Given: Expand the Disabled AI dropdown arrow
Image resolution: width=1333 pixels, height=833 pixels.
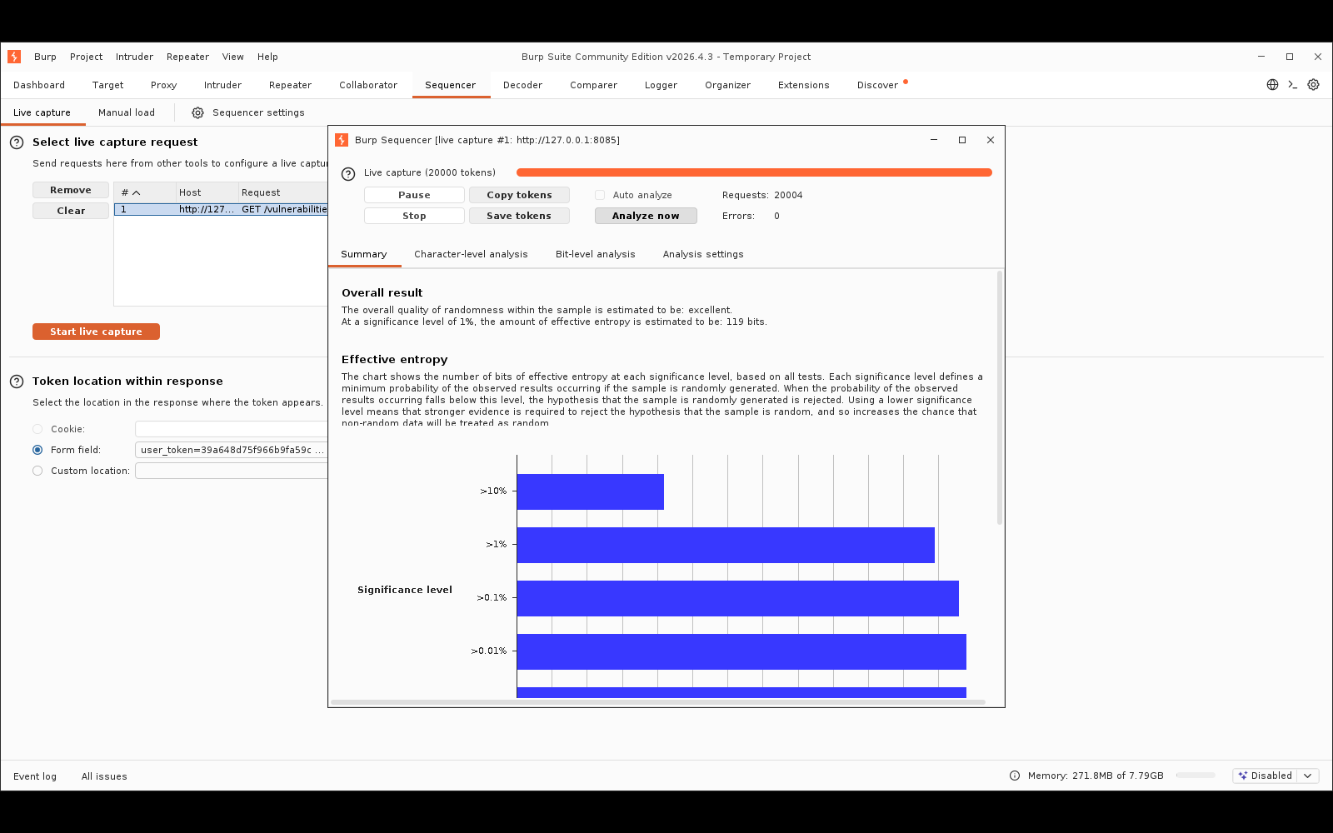Looking at the screenshot, I should (x=1308, y=776).
